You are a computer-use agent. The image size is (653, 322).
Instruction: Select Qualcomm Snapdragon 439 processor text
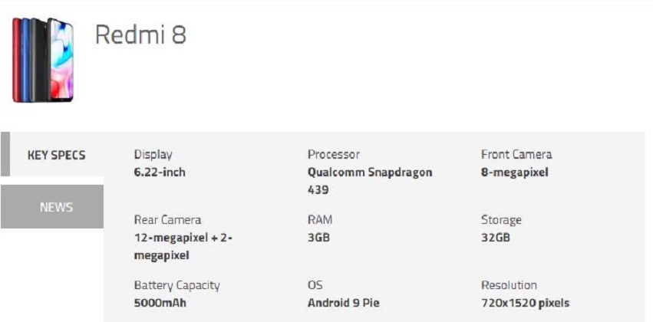tap(370, 181)
